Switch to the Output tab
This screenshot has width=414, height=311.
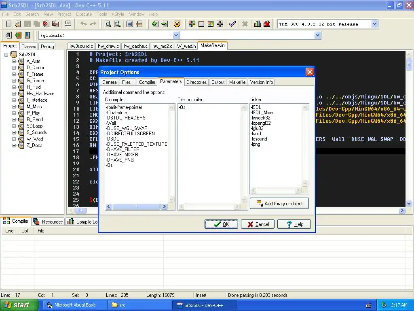(x=218, y=82)
